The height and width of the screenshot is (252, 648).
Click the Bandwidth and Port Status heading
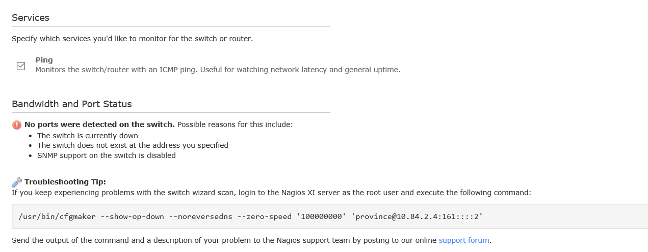click(72, 104)
